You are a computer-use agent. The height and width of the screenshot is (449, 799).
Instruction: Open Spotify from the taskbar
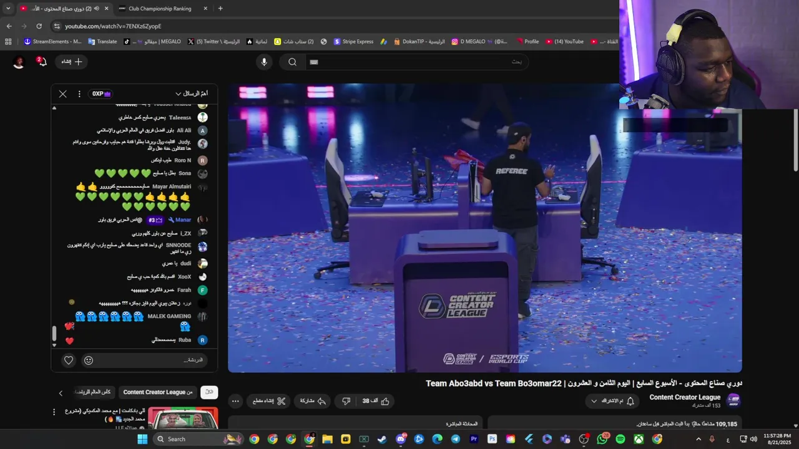coord(620,439)
